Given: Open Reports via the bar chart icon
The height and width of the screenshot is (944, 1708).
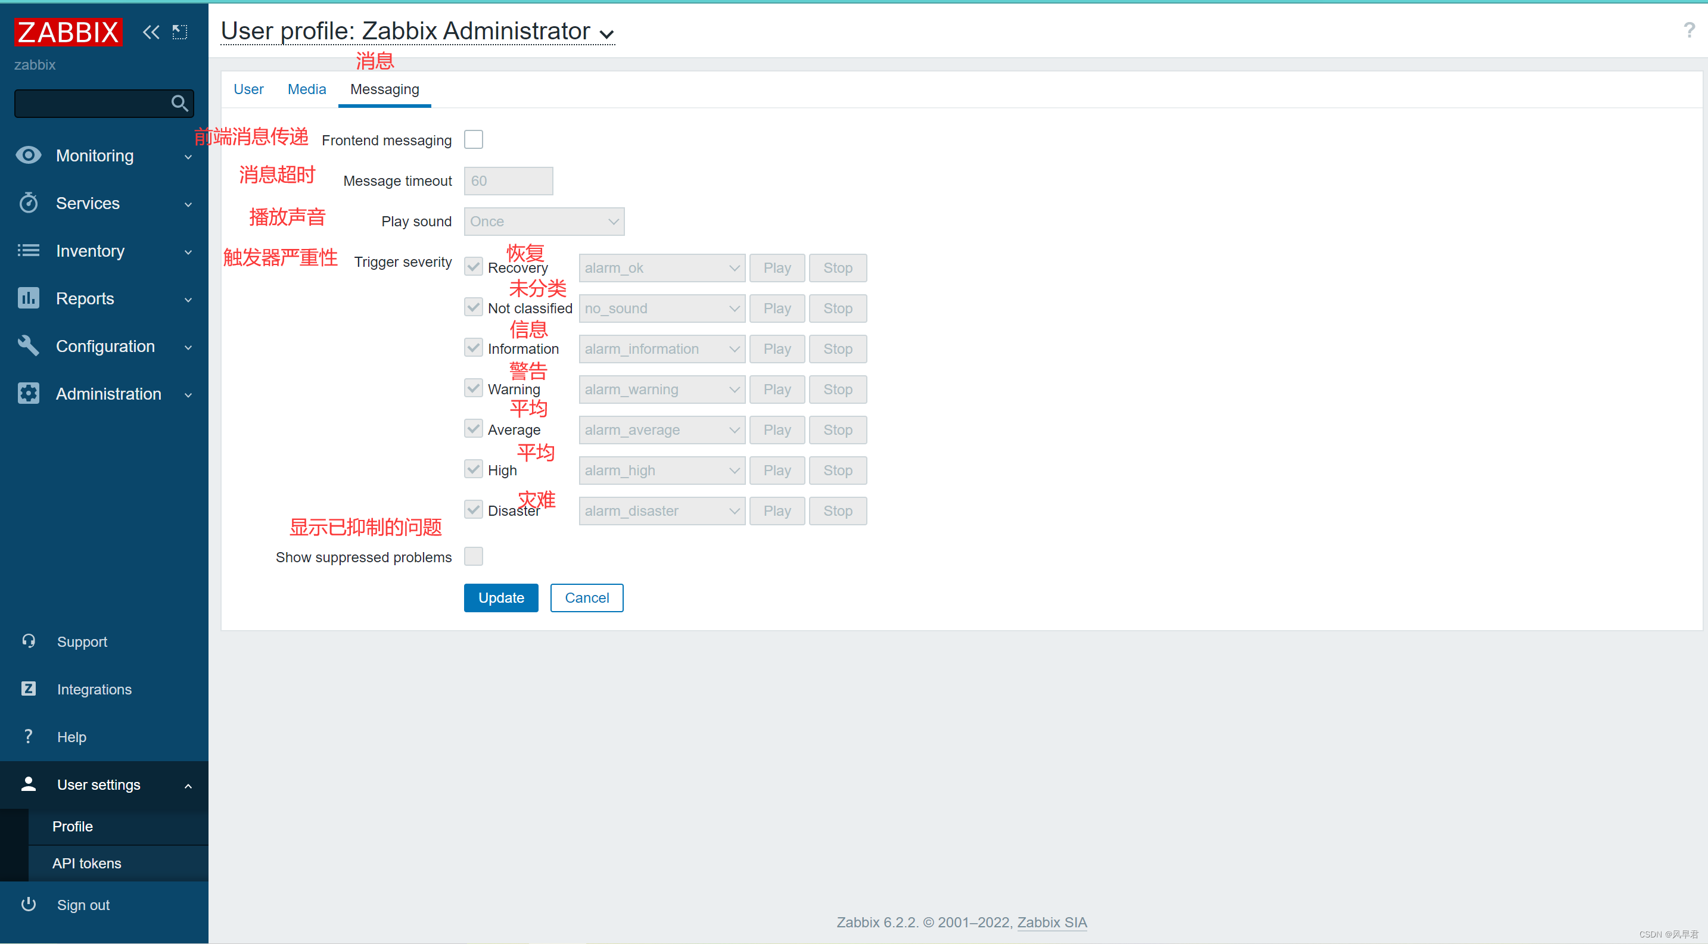Looking at the screenshot, I should pyautogui.click(x=29, y=298).
